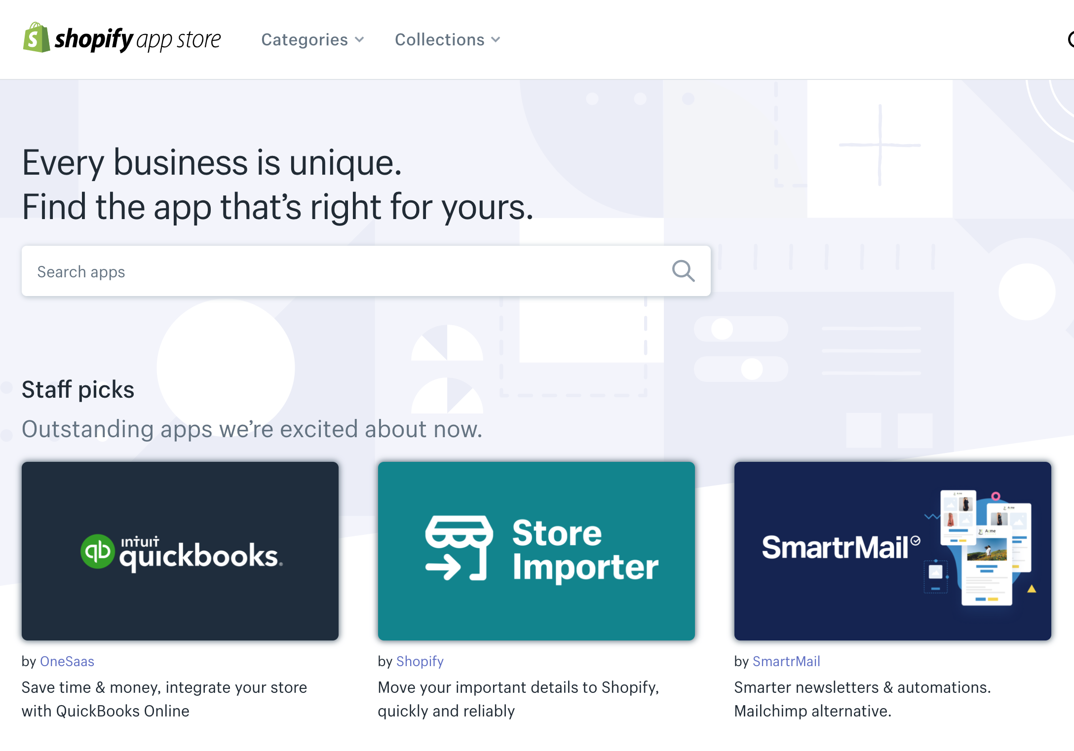This screenshot has width=1074, height=751.
Task: Click into the Search apps field
Action: [366, 271]
